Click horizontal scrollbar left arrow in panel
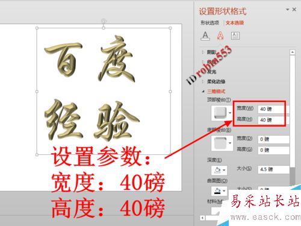Screen dimensions: 301x226 (202, 218)
